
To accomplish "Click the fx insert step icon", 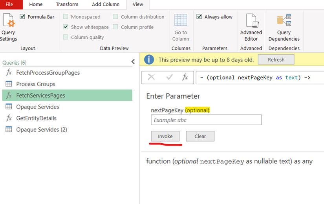I will 185,78.
